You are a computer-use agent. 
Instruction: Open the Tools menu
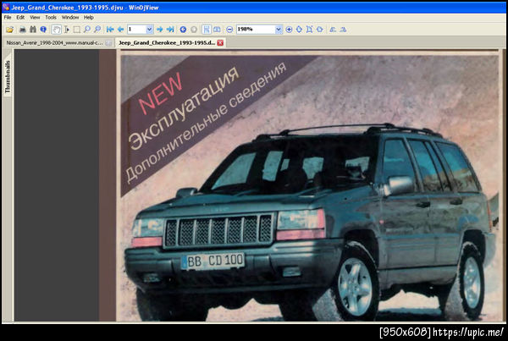coord(51,18)
